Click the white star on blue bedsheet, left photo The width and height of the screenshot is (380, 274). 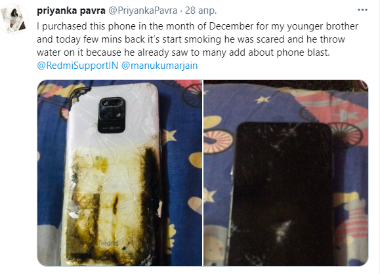(169, 136)
